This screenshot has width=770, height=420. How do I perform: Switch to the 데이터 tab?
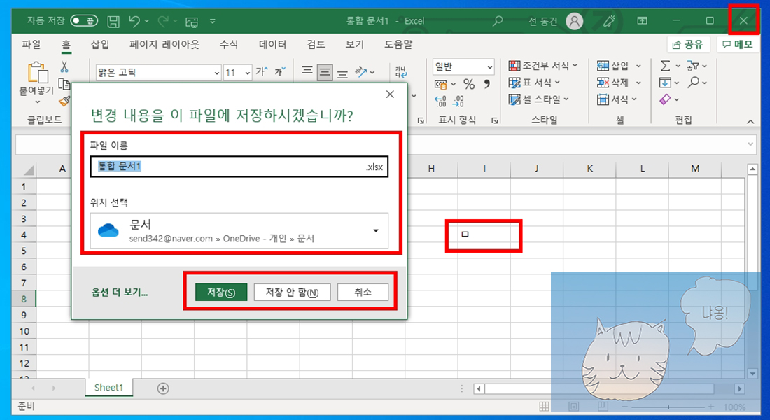[272, 45]
